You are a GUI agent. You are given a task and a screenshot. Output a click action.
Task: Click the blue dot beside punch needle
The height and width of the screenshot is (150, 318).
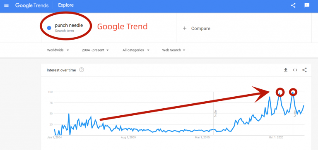pos(49,28)
